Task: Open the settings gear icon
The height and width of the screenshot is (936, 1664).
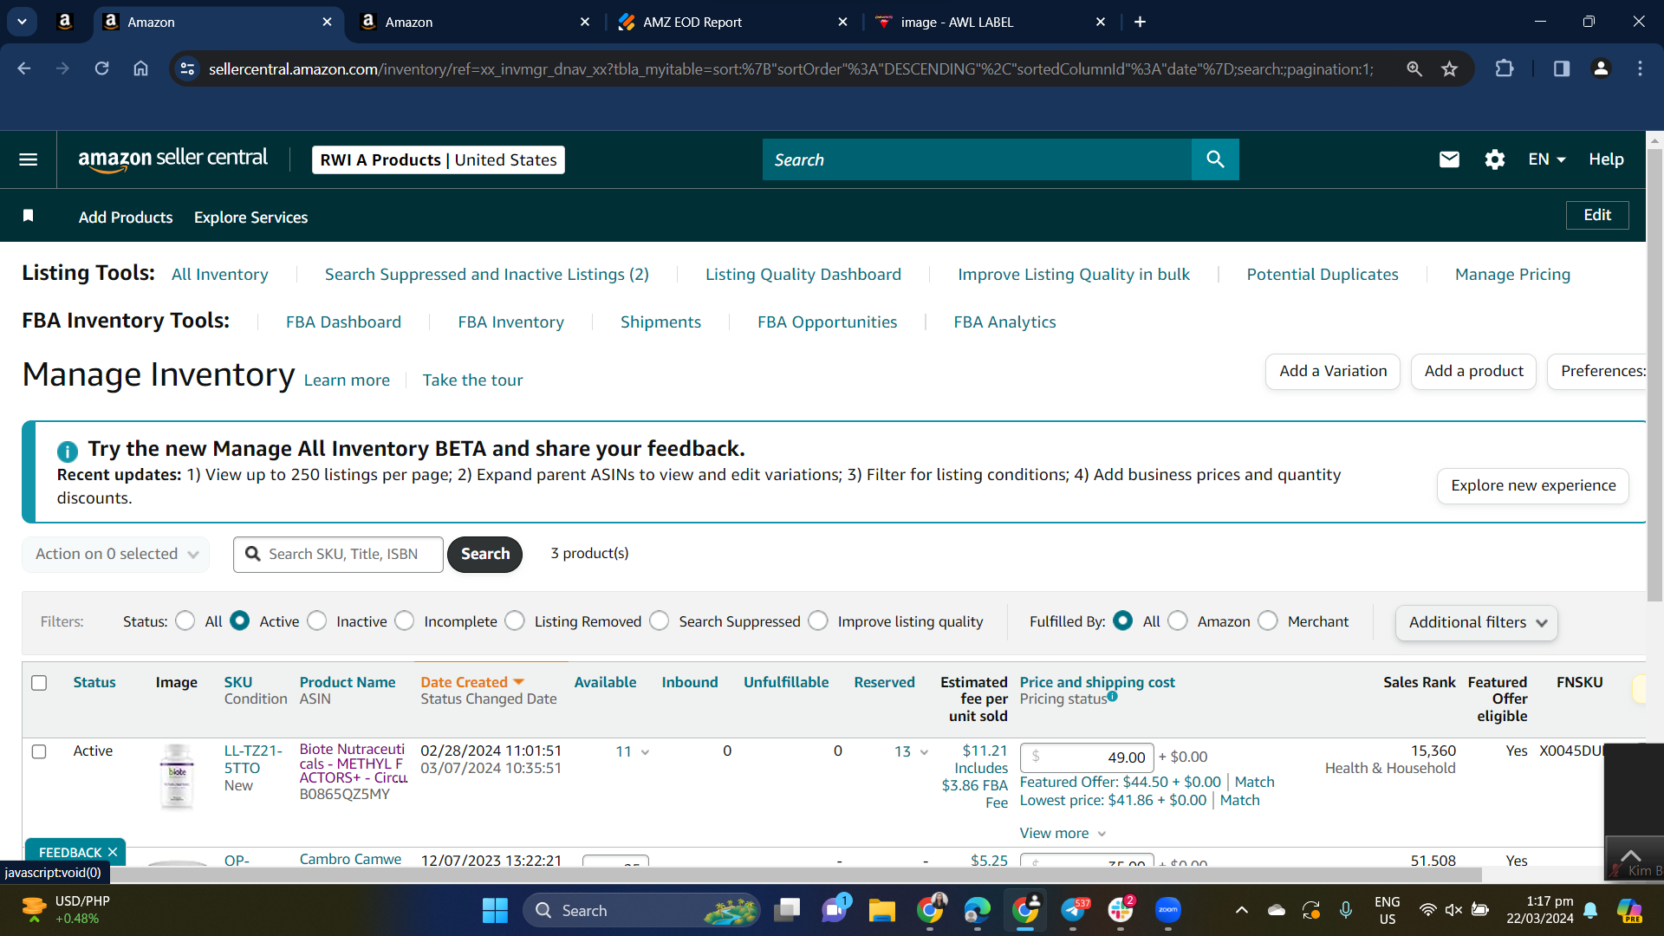Action: pos(1494,159)
